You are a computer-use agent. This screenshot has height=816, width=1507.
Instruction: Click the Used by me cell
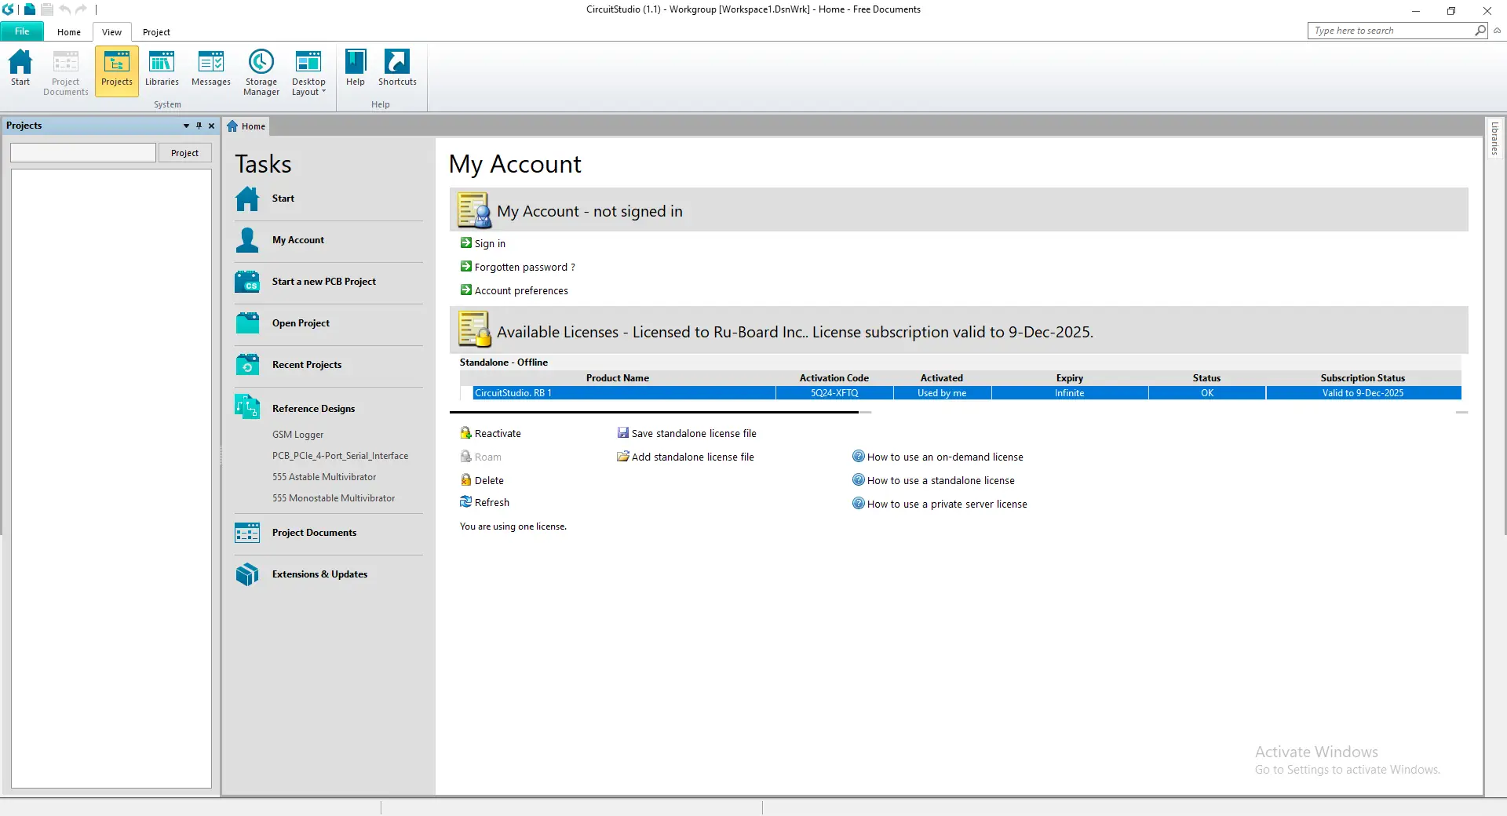[x=942, y=393]
